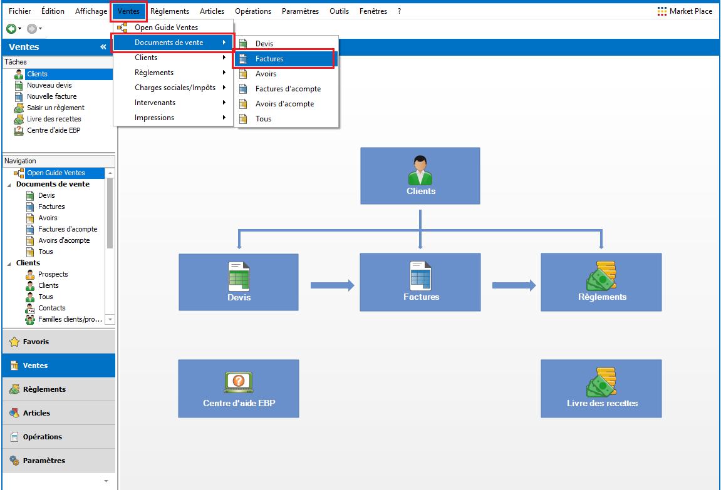Image resolution: width=721 pixels, height=490 pixels.
Task: Open the Devis tile in workflow diagram
Action: [239, 282]
